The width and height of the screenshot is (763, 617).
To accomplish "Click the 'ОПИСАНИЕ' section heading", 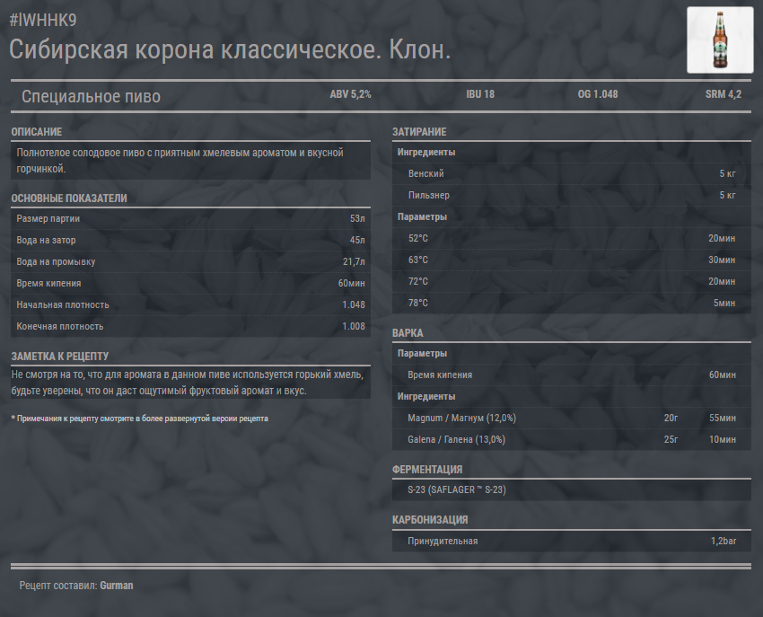I will tap(37, 132).
